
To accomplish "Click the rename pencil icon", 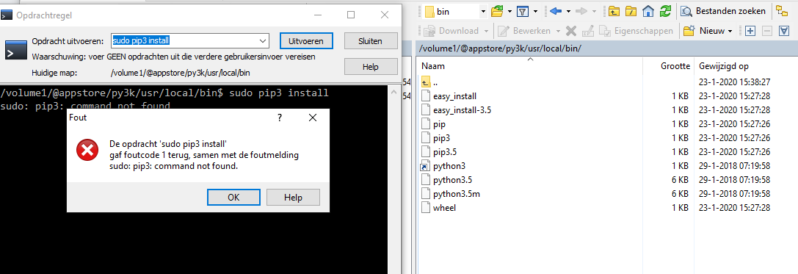I will coord(587,31).
